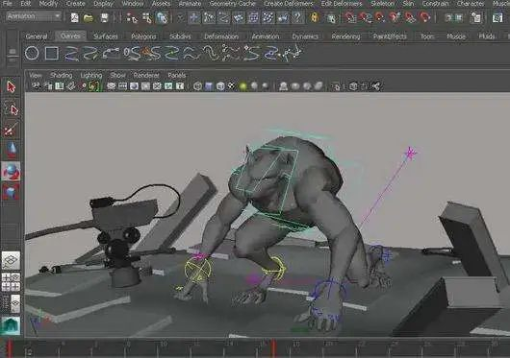Viewport: 510px width, 358px height.
Task: Click the pink locator control in viewport
Action: point(411,153)
